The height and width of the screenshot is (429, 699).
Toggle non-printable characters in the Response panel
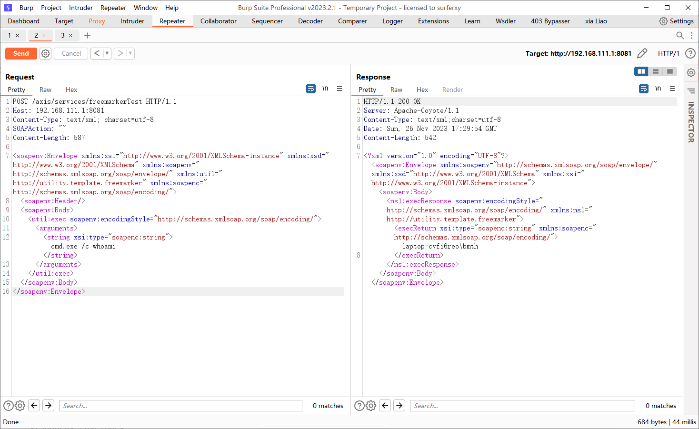[658, 89]
